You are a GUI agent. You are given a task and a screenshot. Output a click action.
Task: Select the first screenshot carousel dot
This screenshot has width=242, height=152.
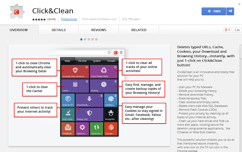pyautogui.click(x=81, y=39)
